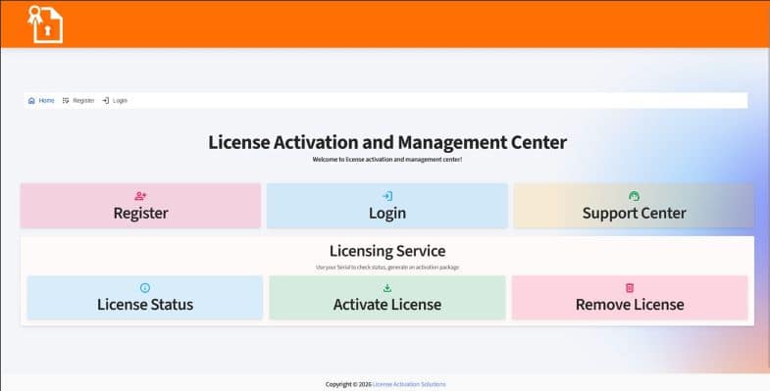770x391 pixels.
Task: Open the Remove License card
Action: pyautogui.click(x=630, y=298)
